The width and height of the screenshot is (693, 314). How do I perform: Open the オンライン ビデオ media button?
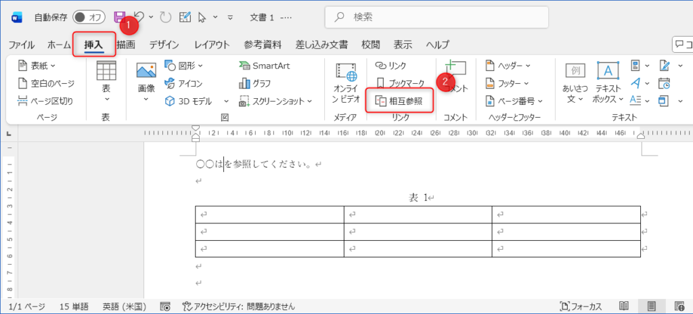(346, 83)
